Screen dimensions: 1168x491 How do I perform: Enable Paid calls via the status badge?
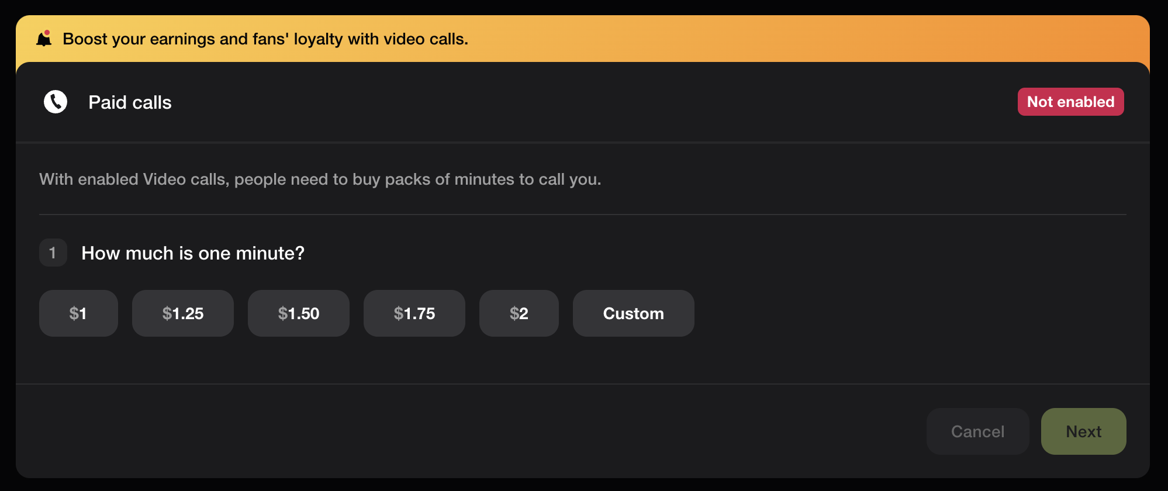[x=1070, y=101]
